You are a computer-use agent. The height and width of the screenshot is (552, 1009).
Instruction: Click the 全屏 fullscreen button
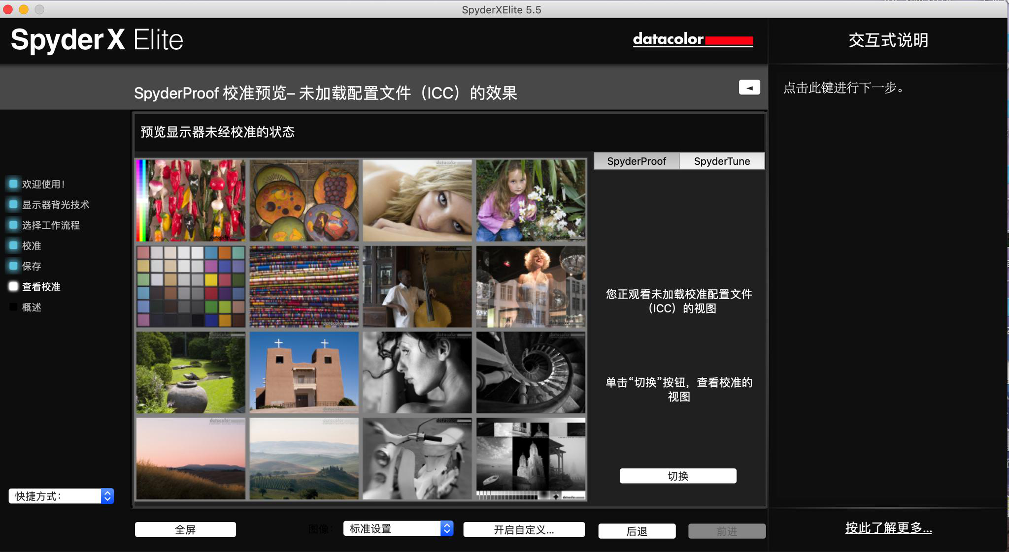coord(185,530)
